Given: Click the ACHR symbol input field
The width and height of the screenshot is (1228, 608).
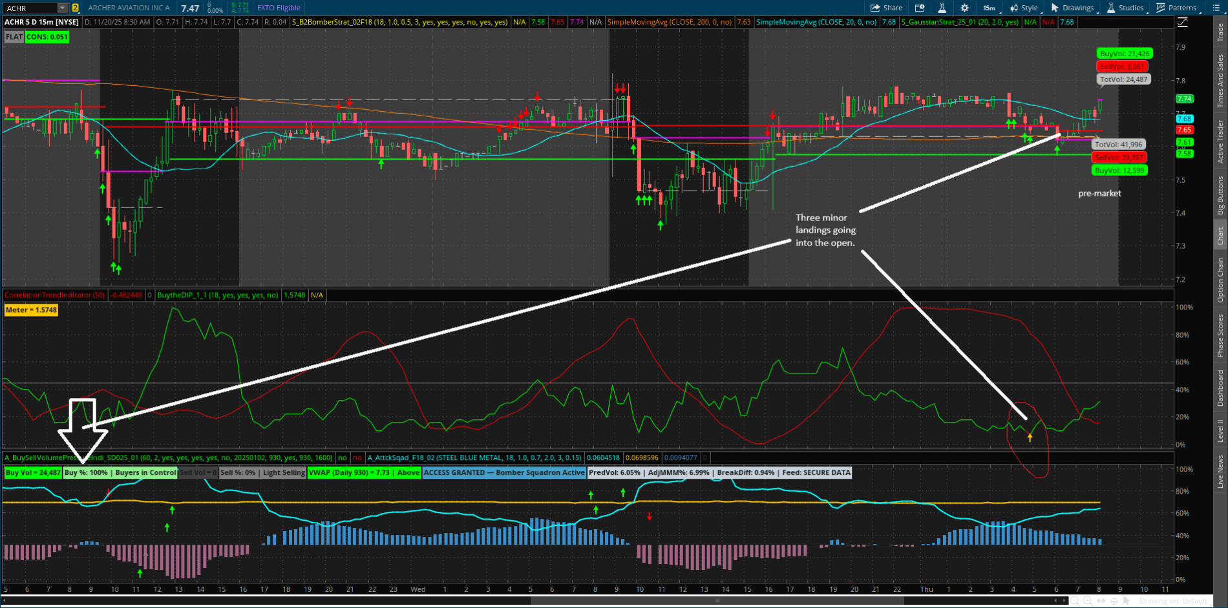Looking at the screenshot, I should pos(29,8).
